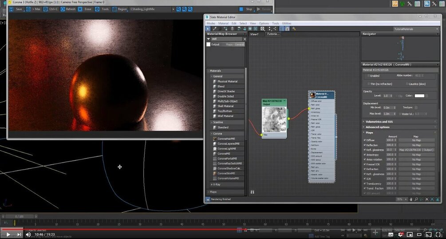The image size is (446, 239).
Task: Click the pan hand tool in Slate navigation
Action: pos(411,199)
